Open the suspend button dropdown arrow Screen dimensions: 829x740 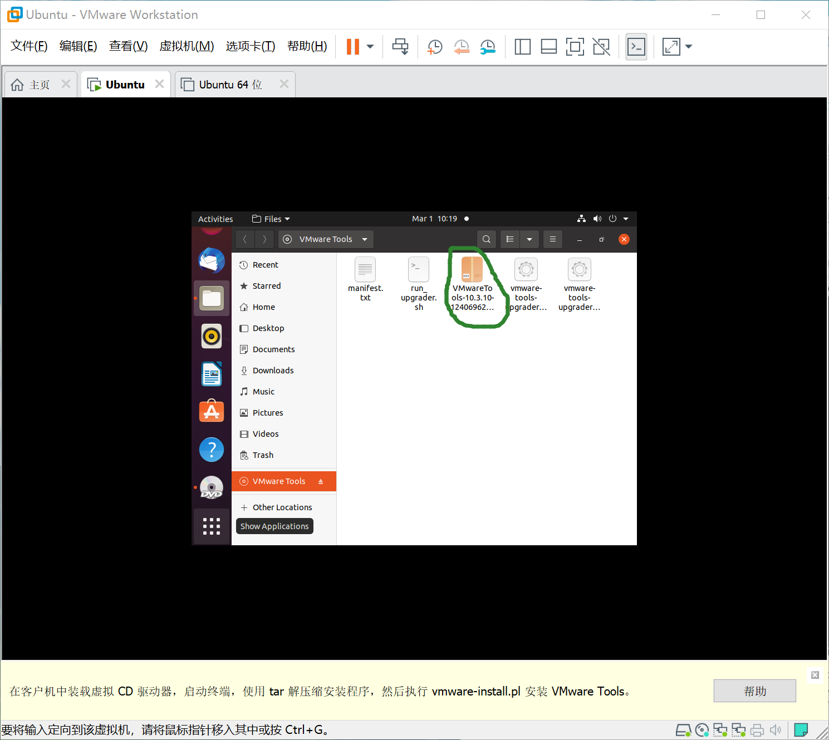coord(369,46)
